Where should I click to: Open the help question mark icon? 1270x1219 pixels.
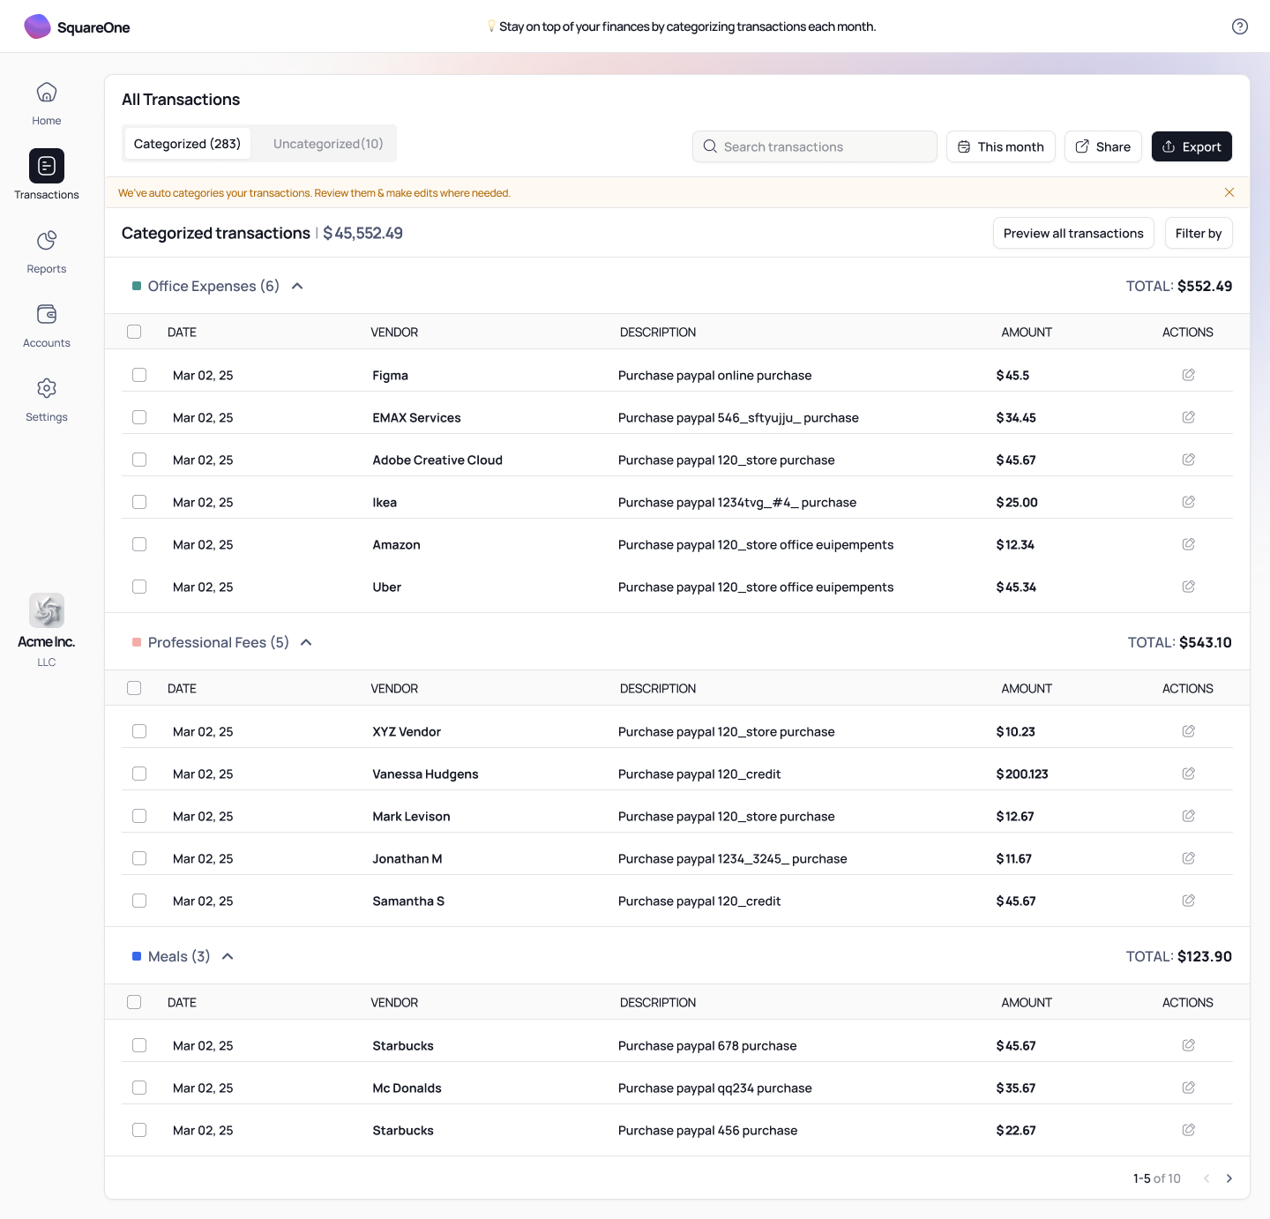coord(1239,26)
